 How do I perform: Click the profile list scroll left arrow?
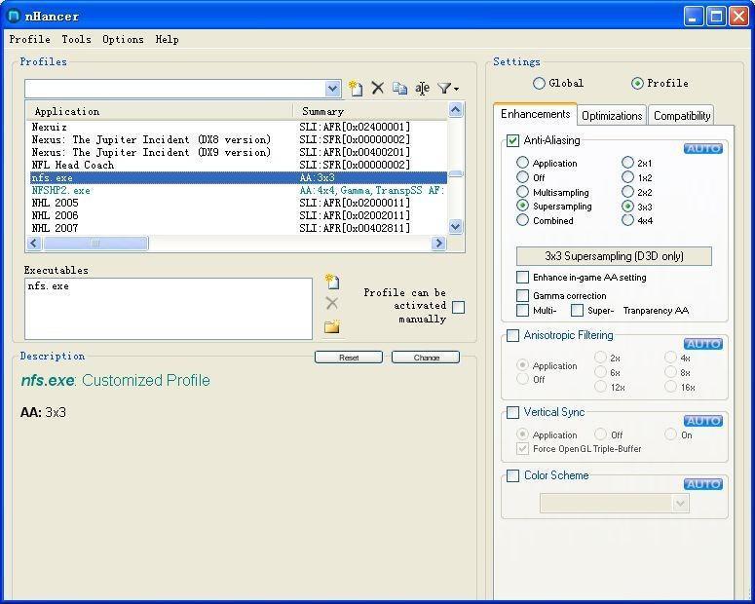pyautogui.click(x=34, y=244)
